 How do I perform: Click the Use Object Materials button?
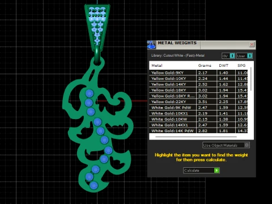click(226, 145)
